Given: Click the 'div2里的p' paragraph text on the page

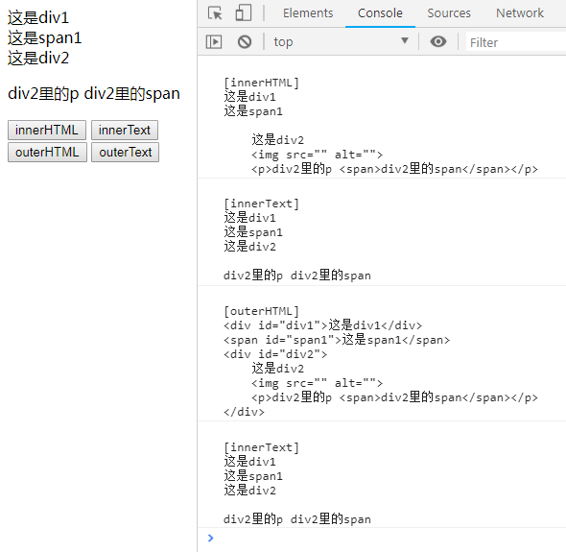Looking at the screenshot, I should [43, 94].
